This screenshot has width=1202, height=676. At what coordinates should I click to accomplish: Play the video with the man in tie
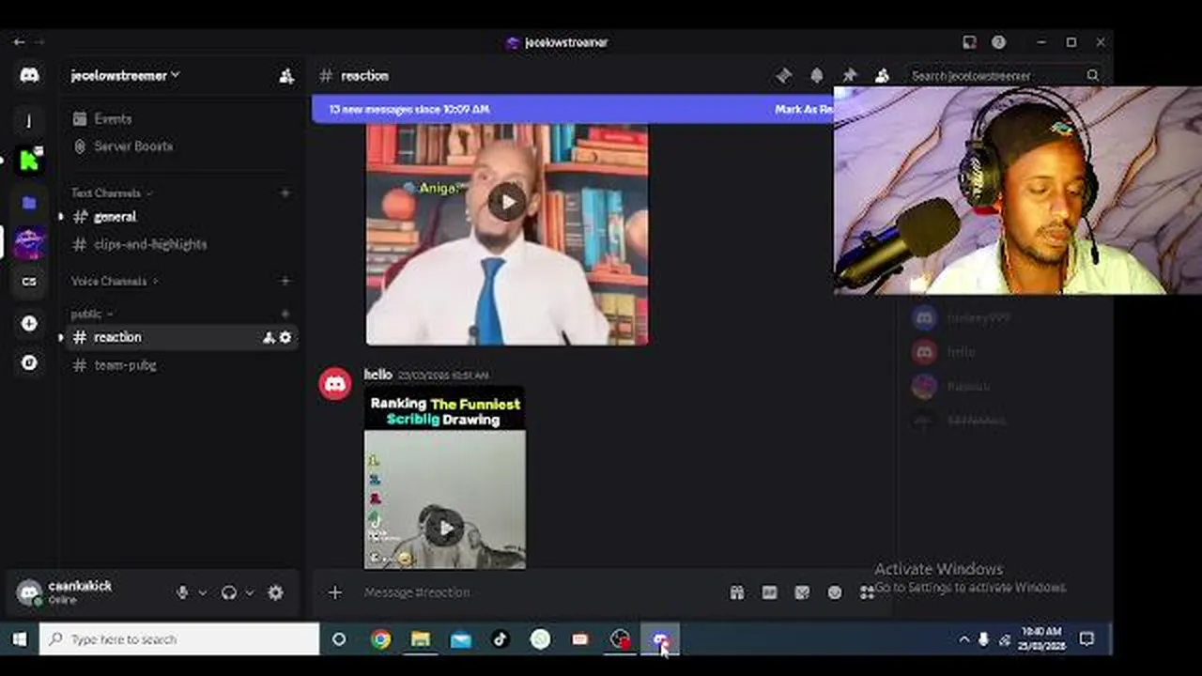click(x=507, y=202)
